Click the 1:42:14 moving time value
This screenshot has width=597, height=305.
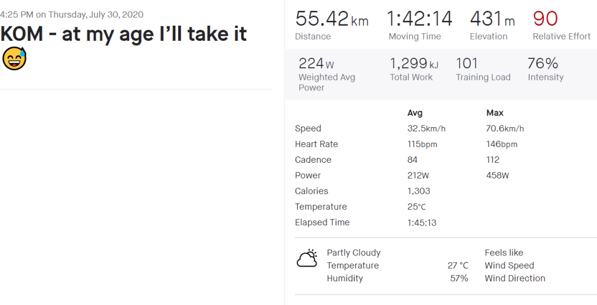click(x=419, y=19)
